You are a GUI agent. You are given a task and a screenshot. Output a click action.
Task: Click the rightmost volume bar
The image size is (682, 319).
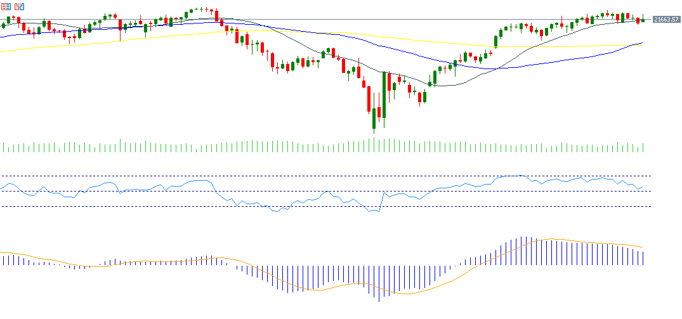(643, 148)
